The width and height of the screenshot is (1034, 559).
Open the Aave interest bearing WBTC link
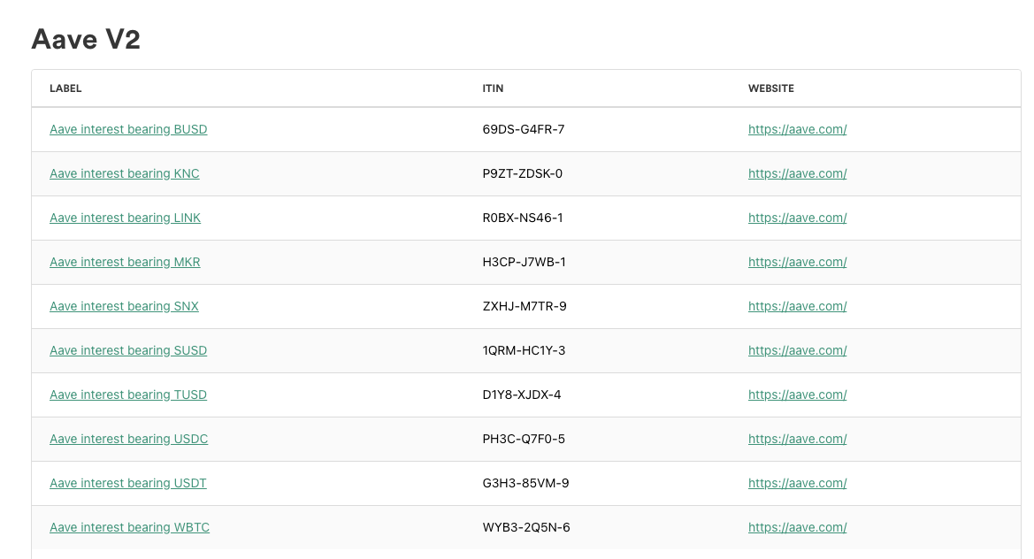pyautogui.click(x=130, y=526)
